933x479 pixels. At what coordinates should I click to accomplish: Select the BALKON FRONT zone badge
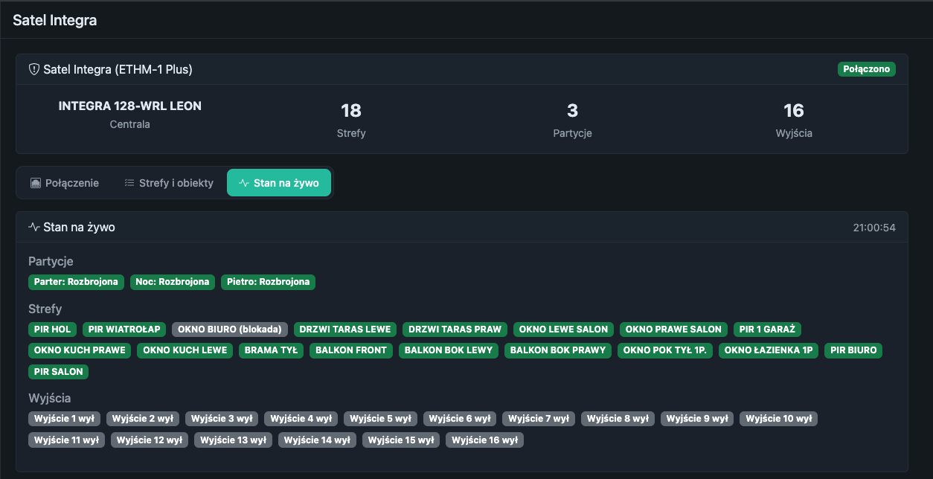click(x=351, y=350)
